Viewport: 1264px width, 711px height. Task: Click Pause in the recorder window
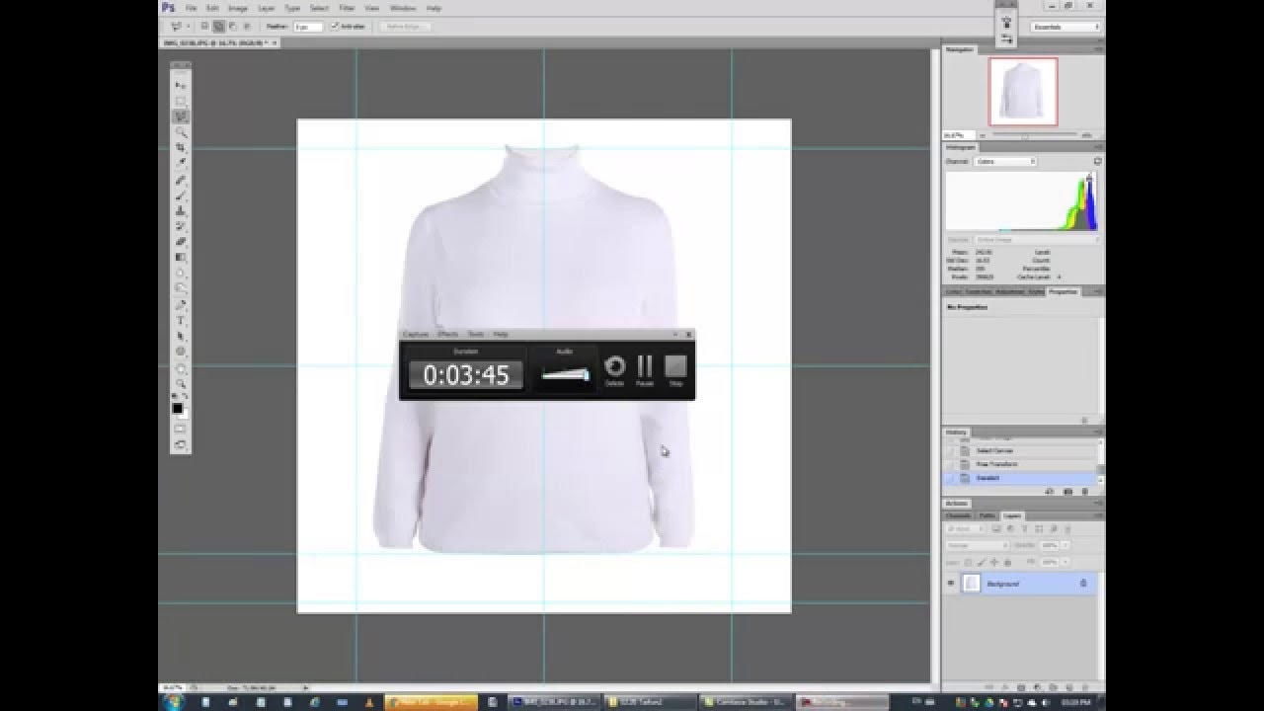pos(645,369)
